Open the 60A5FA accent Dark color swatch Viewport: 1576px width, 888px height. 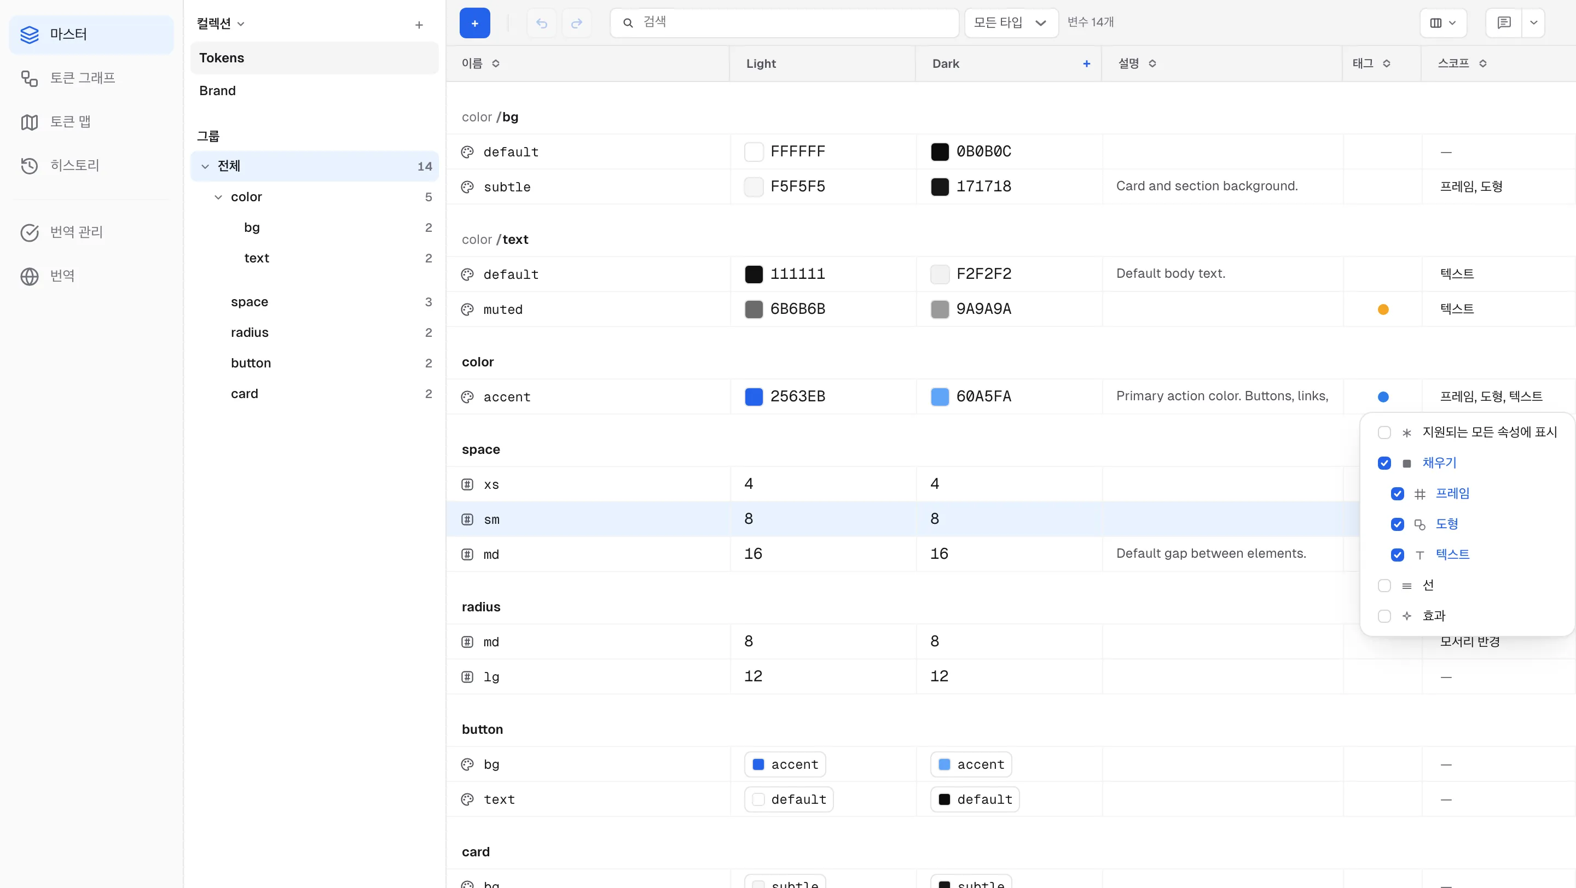(940, 396)
